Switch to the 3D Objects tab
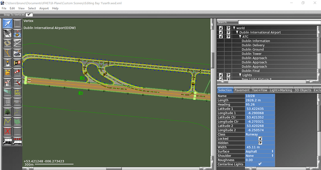 pos(303,90)
